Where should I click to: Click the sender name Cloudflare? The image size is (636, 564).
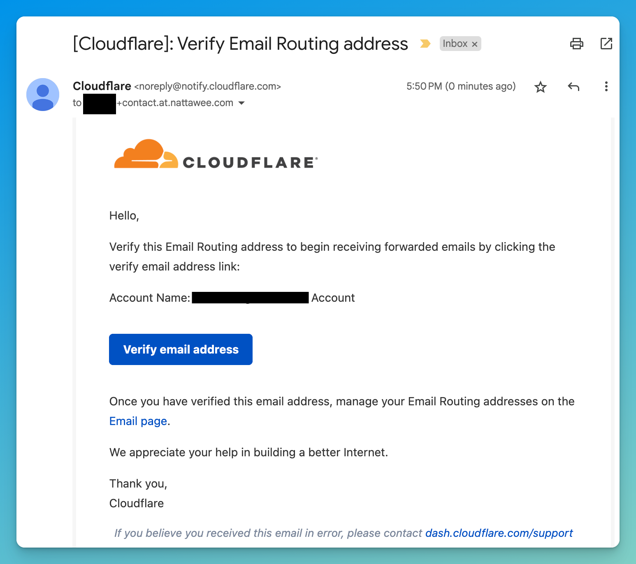[x=102, y=86]
